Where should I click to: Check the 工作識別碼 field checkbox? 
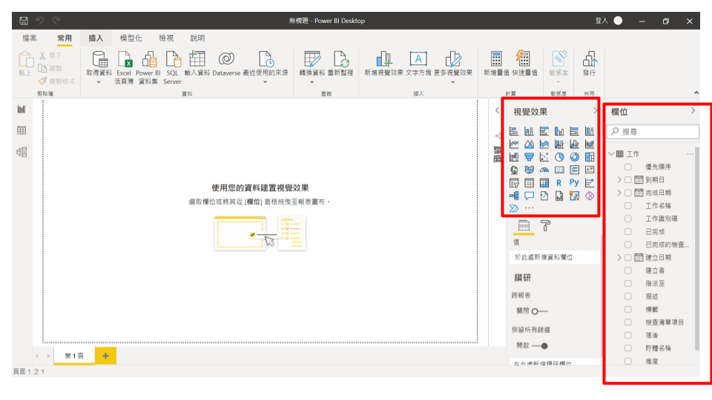coord(628,219)
